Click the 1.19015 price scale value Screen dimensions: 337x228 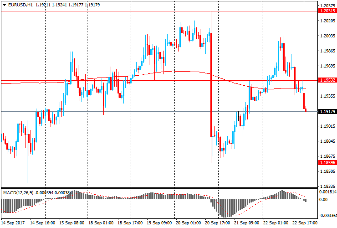click(x=327, y=126)
